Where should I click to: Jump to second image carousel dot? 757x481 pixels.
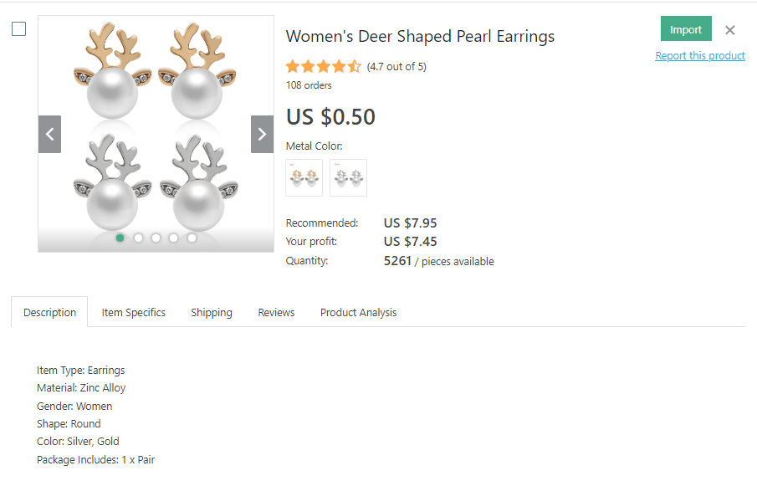[x=138, y=238]
